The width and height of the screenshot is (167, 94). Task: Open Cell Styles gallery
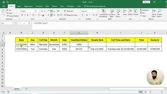(x=118, y=13)
